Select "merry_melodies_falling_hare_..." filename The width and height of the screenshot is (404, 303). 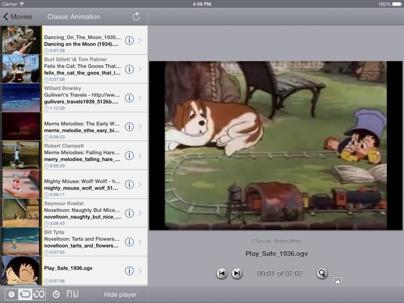[x=82, y=159]
